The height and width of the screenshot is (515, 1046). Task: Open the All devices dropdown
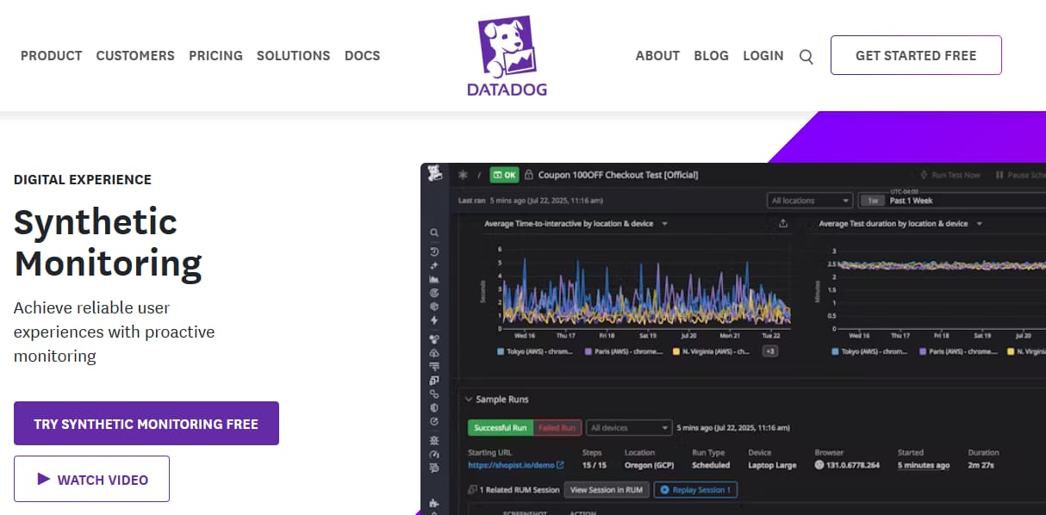click(629, 428)
